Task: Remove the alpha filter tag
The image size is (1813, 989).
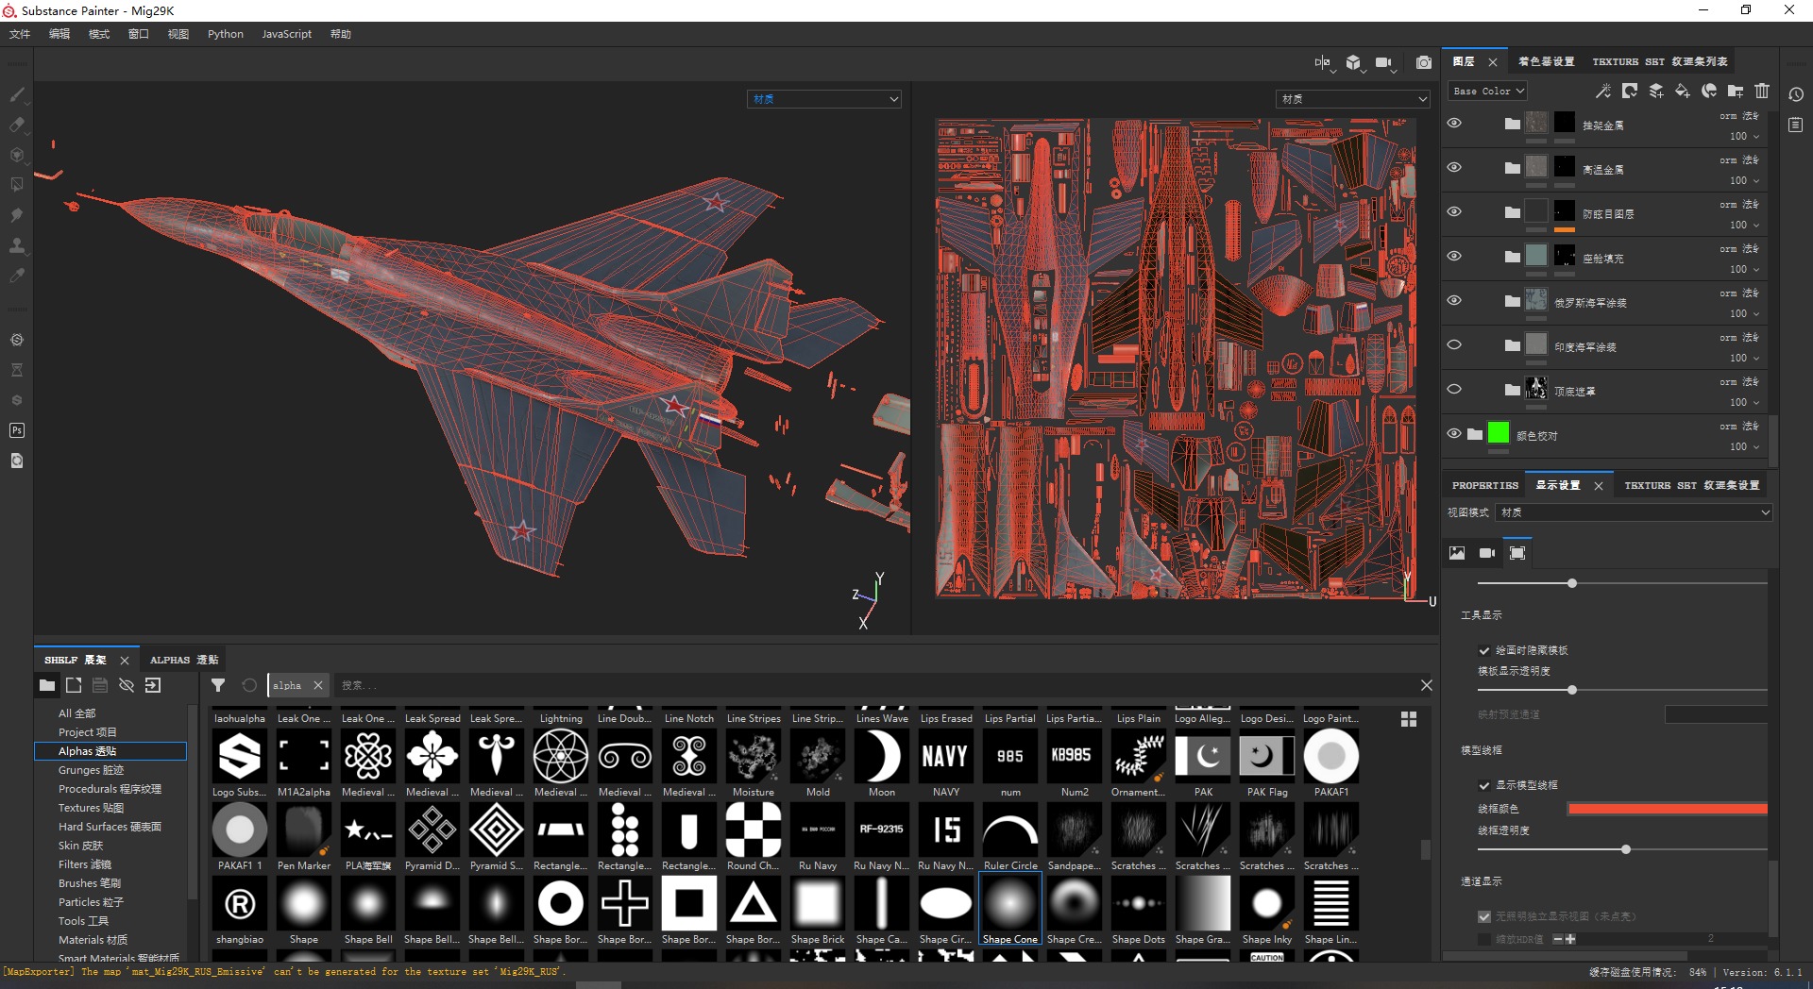Action: (x=318, y=685)
